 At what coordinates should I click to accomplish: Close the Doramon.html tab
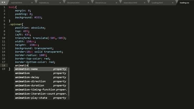click(88, 3)
